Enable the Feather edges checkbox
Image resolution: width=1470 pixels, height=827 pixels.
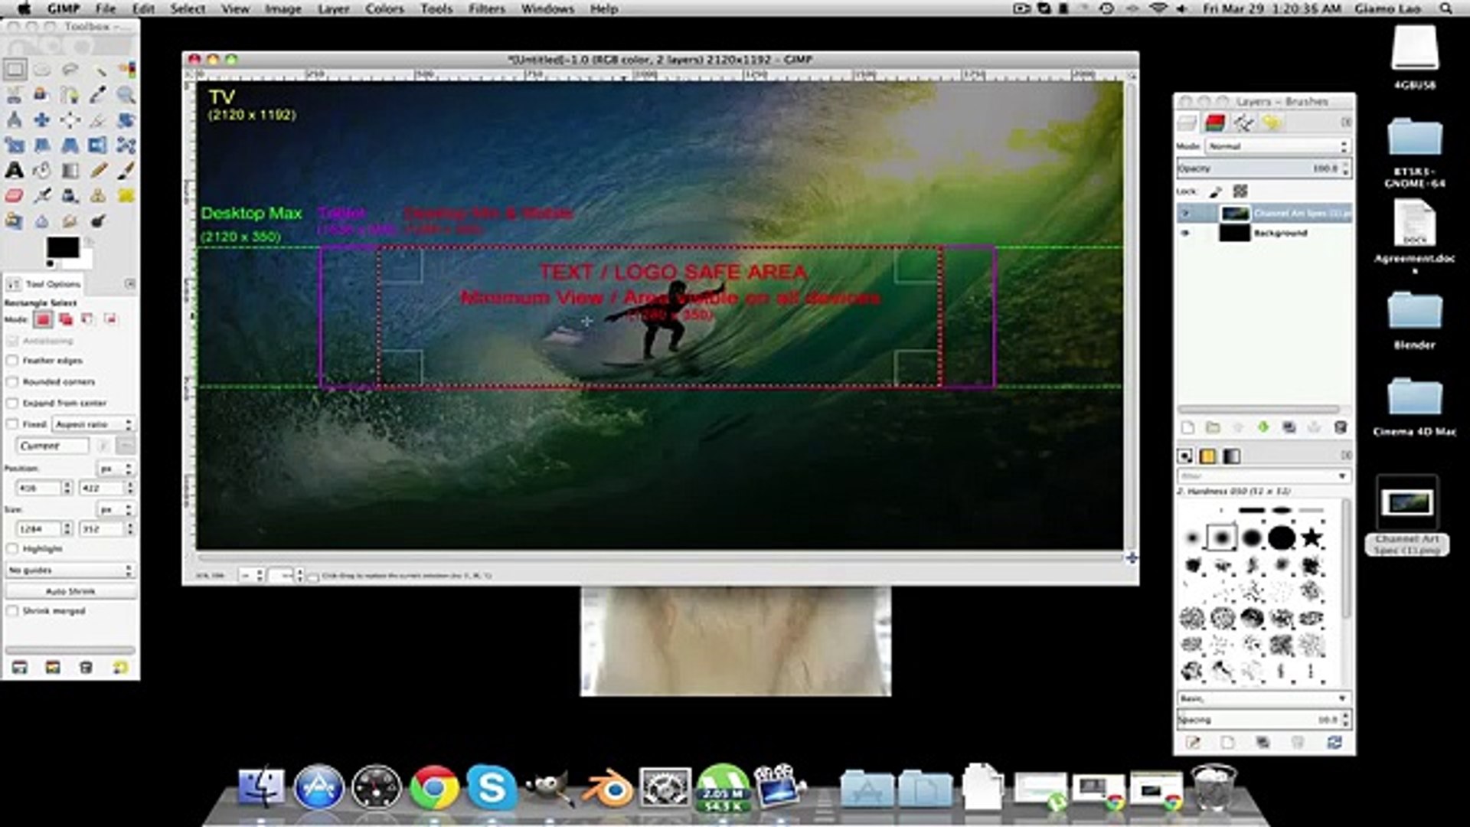(12, 360)
